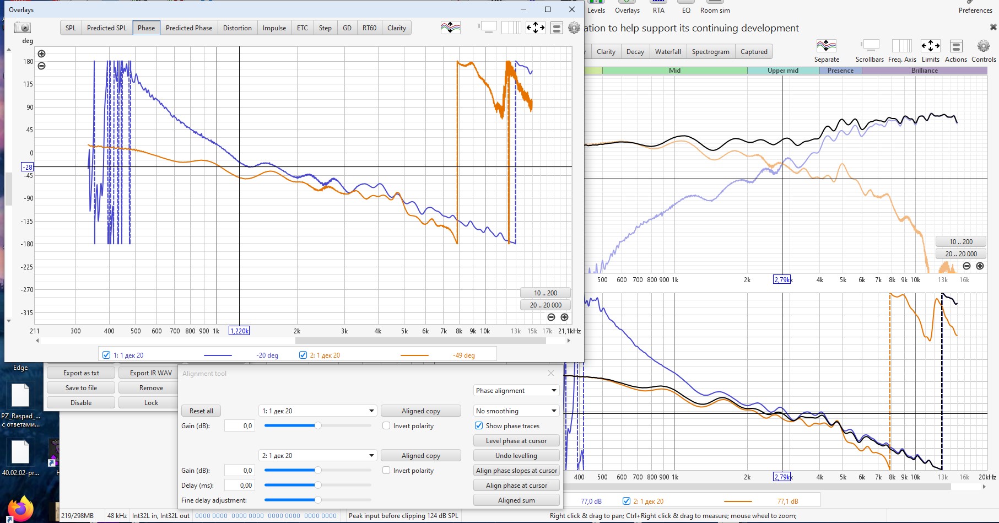Click Delay (ms) input field

click(x=240, y=485)
